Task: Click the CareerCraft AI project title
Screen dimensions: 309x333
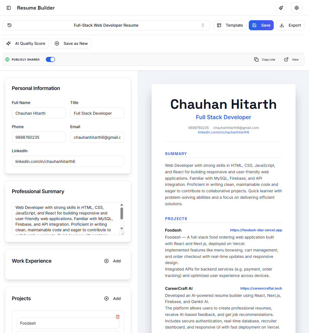Action: coord(179,288)
